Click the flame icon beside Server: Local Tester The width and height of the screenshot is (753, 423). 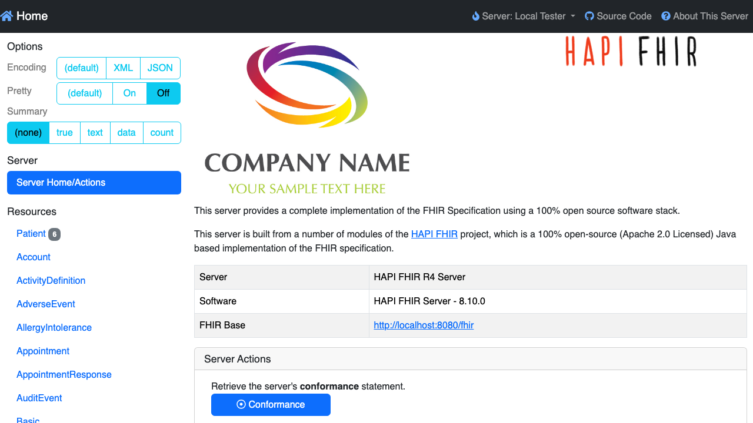coord(476,16)
